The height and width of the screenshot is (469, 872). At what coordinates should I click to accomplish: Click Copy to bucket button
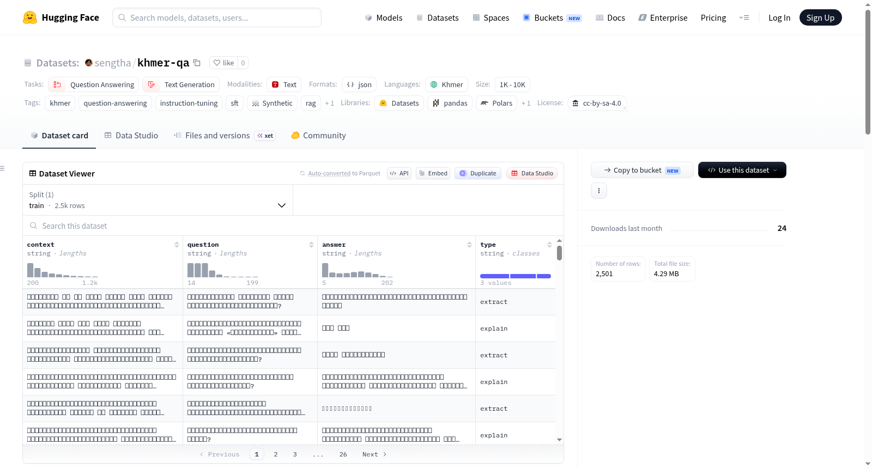click(x=642, y=170)
